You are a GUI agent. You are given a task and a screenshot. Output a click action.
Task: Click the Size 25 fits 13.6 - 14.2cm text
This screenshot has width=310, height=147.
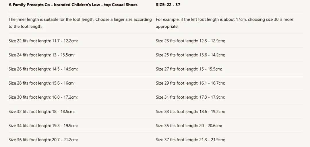pos(190,55)
